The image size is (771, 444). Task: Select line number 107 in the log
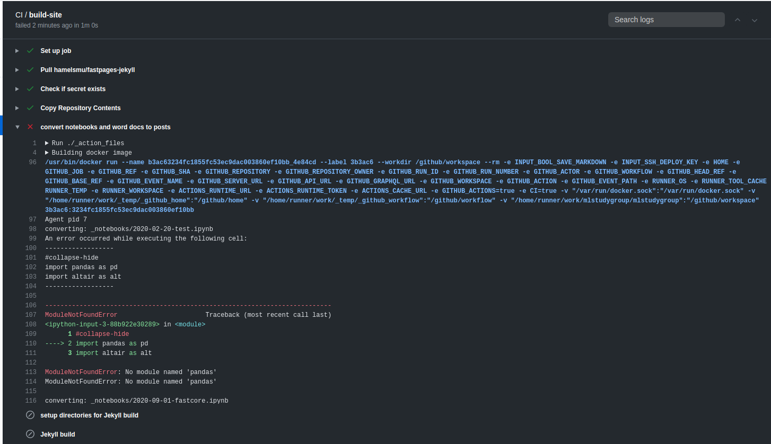point(31,314)
